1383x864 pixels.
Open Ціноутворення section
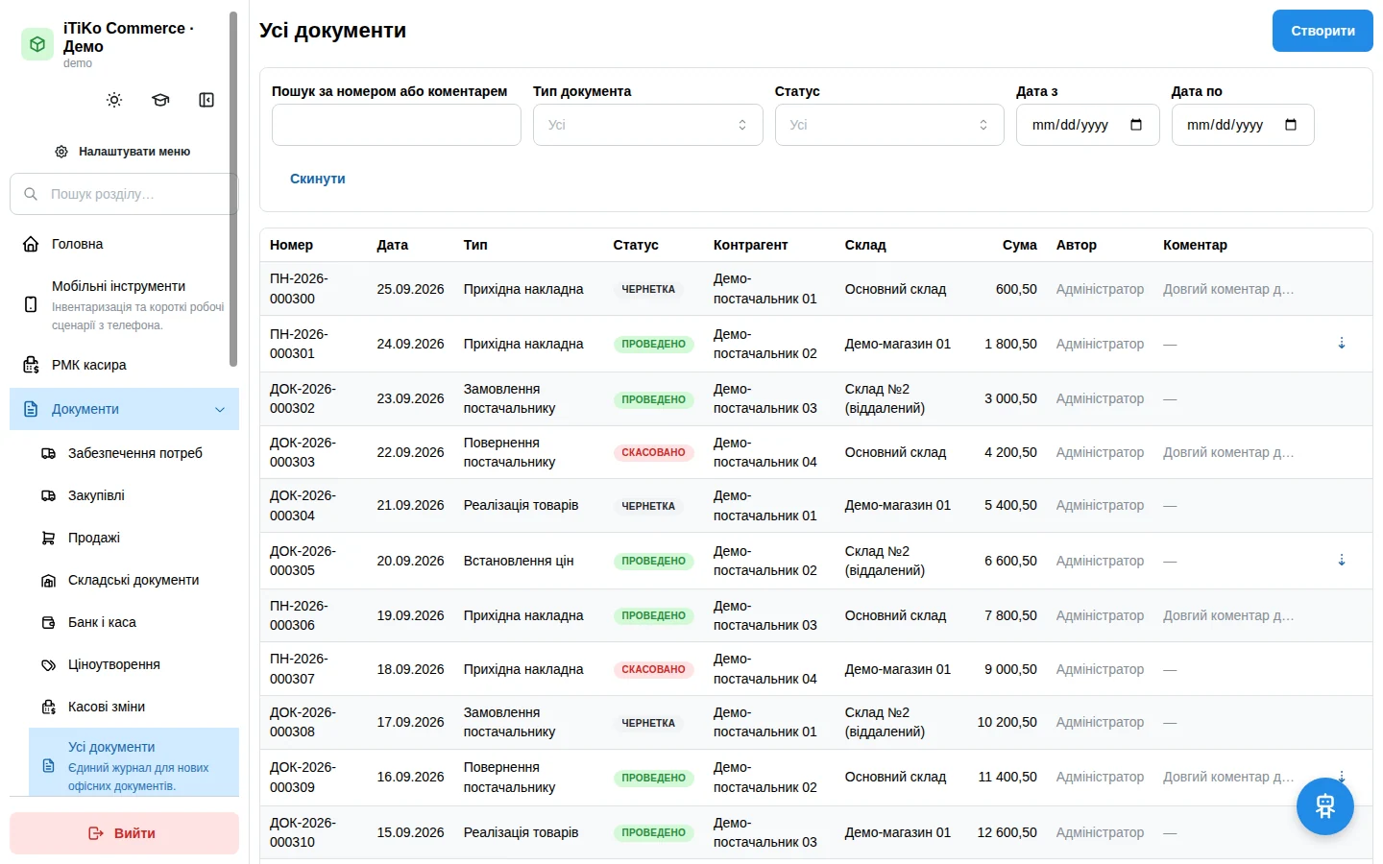[x=133, y=664]
